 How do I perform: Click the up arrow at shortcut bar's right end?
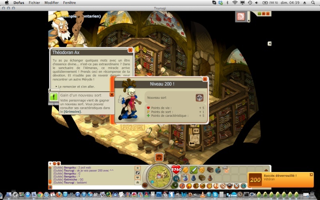coord(266,170)
